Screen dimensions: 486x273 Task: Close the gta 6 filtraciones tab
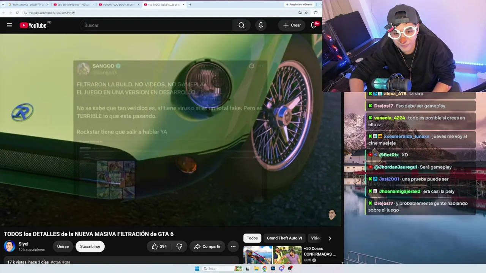tap(93, 5)
